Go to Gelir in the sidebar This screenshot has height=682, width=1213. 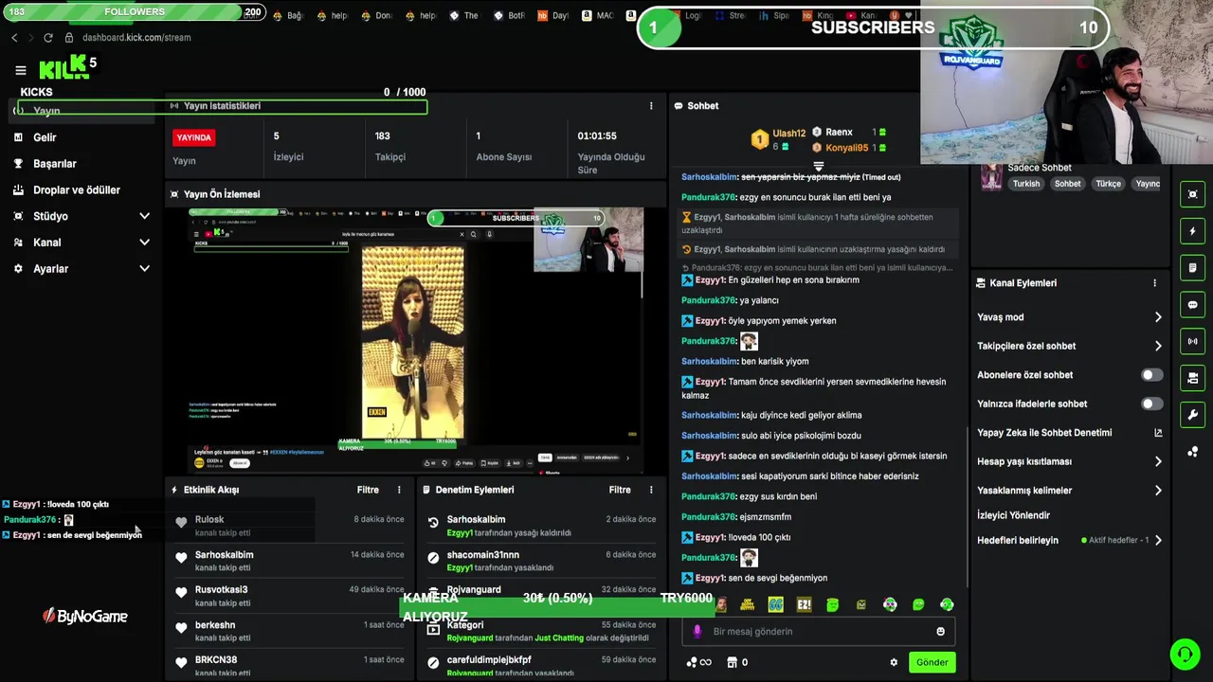coord(45,137)
